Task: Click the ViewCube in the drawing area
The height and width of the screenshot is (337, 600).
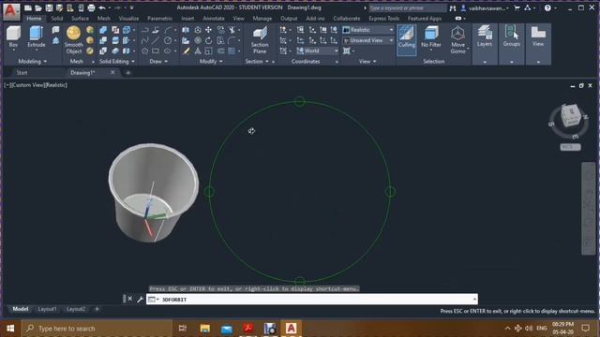Action: [570, 116]
